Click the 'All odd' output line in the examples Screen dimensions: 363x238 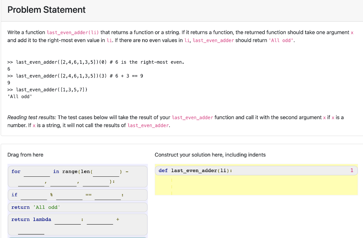tap(20, 96)
